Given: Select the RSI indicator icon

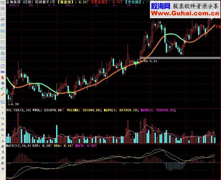Looking at the screenshot, I should (x=3, y=72).
